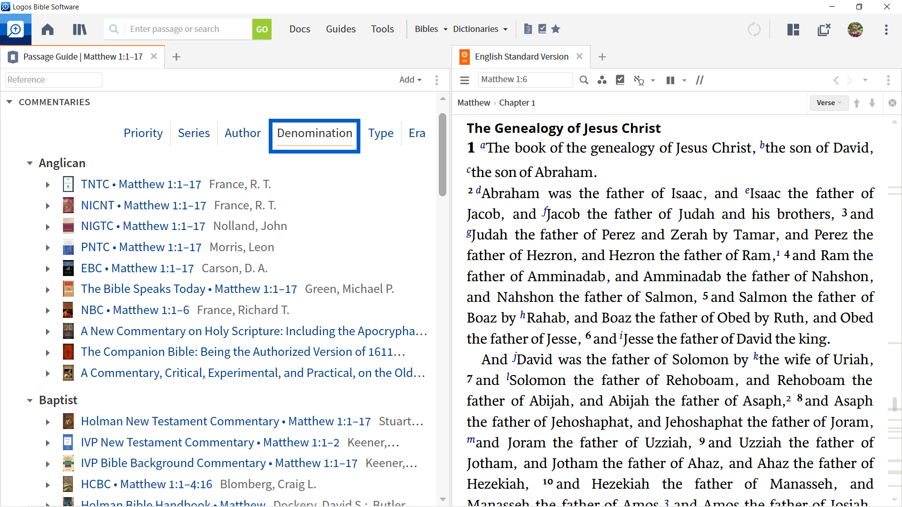Open the reading plan checkmark icon

coord(620,80)
